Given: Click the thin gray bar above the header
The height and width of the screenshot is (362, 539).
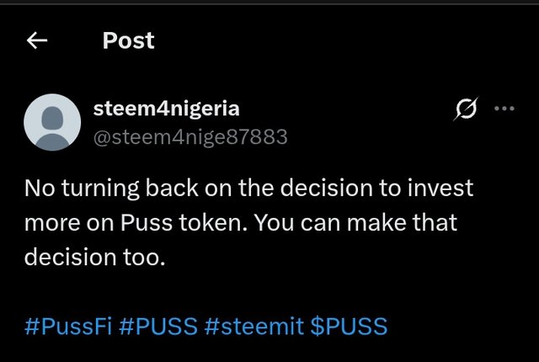Looking at the screenshot, I should click(269, 2).
